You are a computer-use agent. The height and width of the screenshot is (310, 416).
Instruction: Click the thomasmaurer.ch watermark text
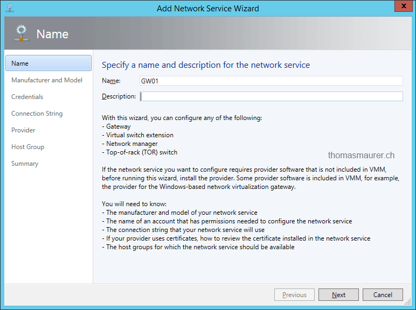click(361, 156)
